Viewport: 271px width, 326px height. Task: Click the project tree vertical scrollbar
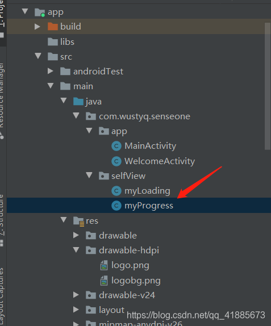click(x=268, y=86)
